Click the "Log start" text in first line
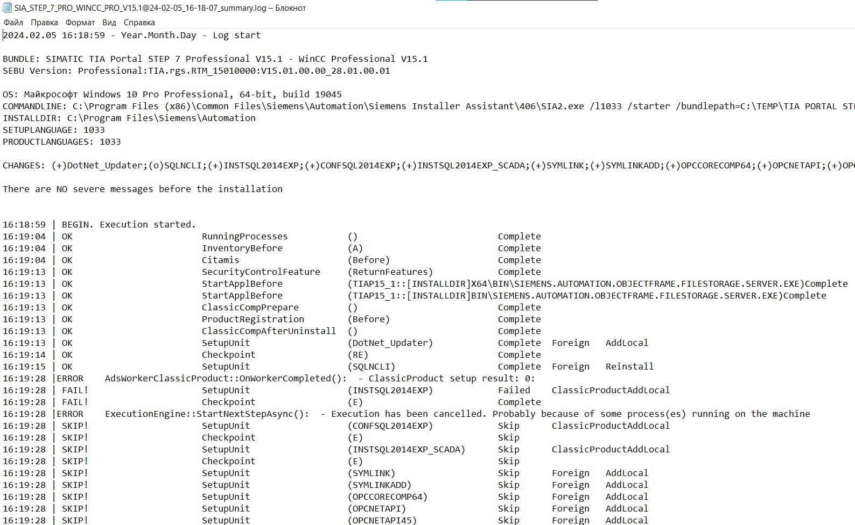855x525 pixels. [x=237, y=36]
